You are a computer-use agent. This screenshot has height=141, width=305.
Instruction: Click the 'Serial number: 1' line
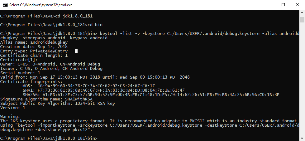[x=20, y=73]
